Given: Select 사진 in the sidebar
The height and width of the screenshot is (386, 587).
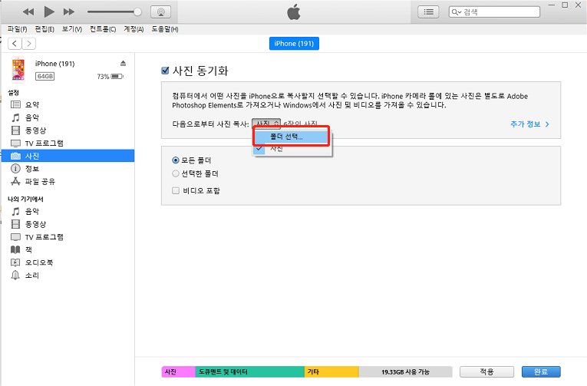Looking at the screenshot, I should pos(68,156).
